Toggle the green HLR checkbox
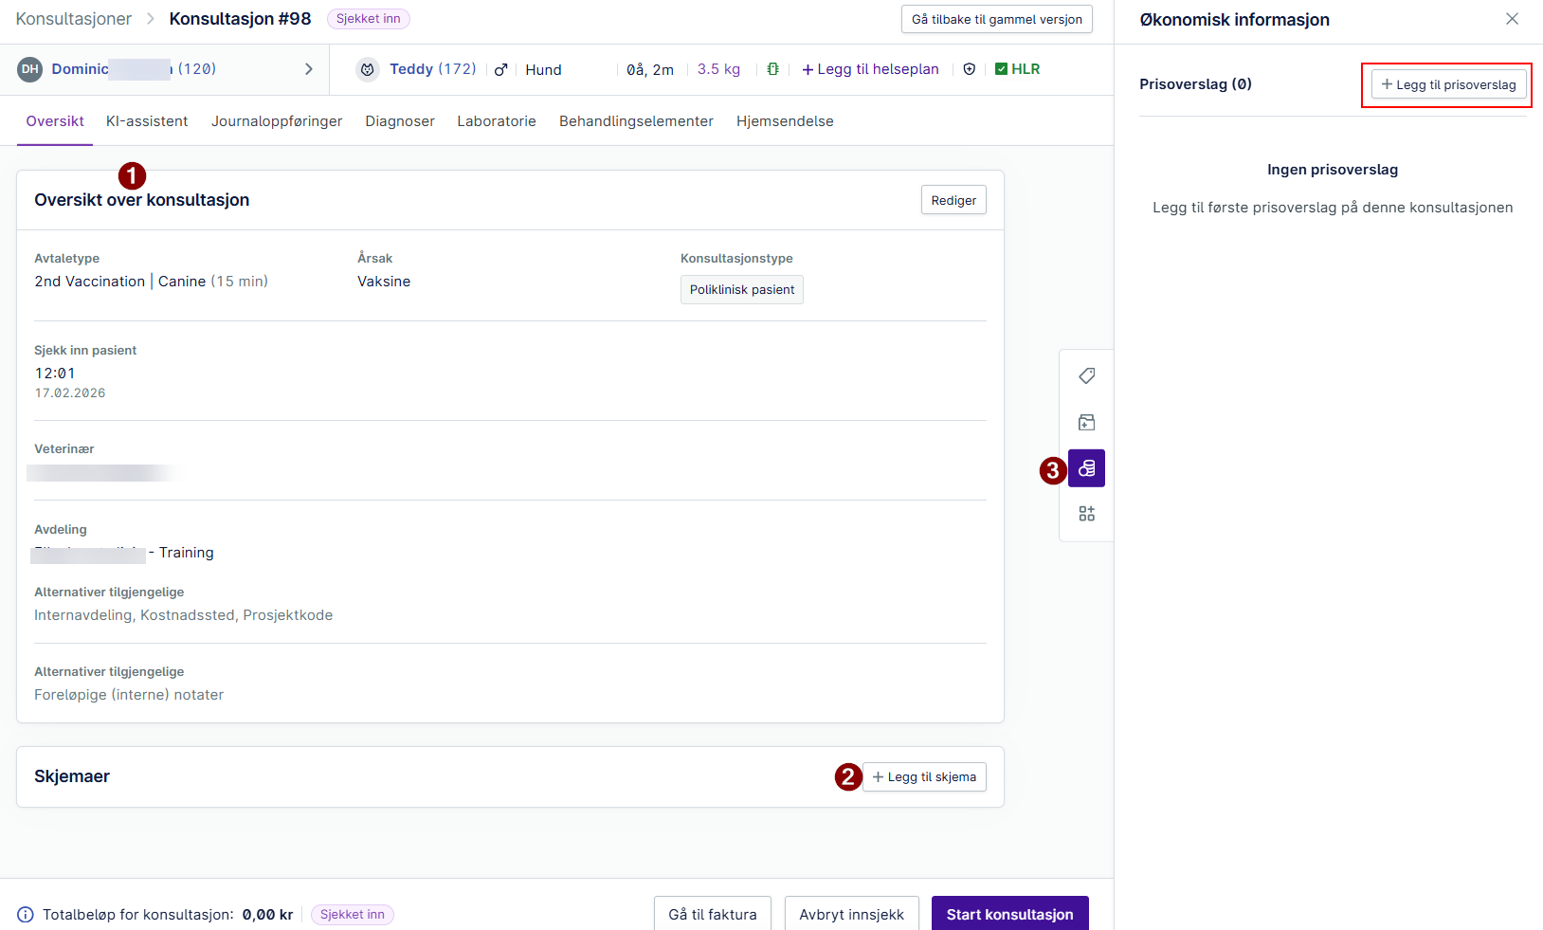 1001,69
